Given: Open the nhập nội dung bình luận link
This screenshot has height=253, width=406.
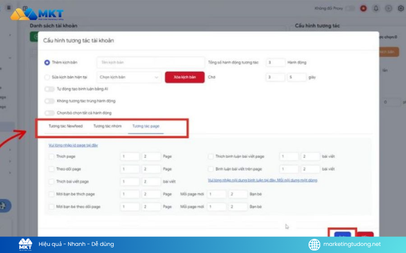Looking at the screenshot, I should 262,180.
